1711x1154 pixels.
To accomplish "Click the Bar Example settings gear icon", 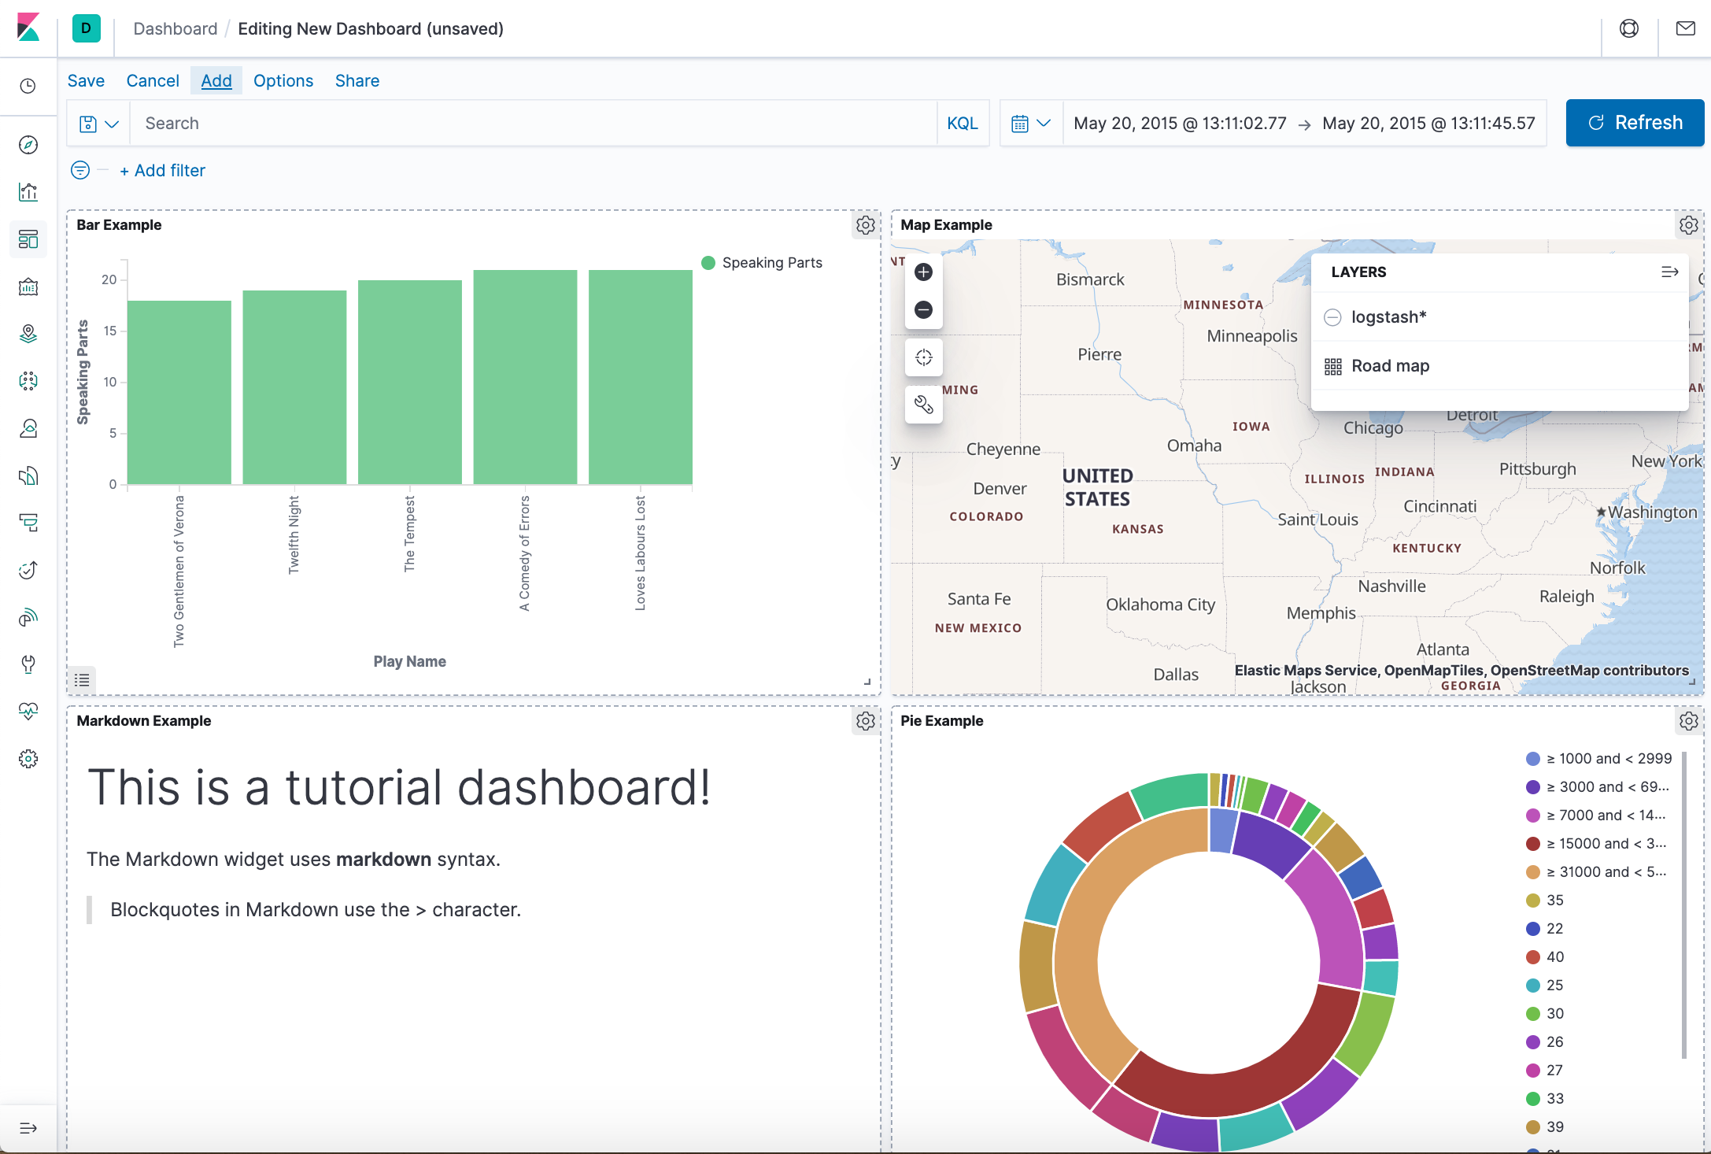I will pos(865,224).
